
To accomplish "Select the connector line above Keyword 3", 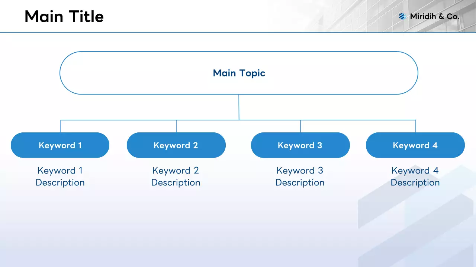I will click(300, 126).
